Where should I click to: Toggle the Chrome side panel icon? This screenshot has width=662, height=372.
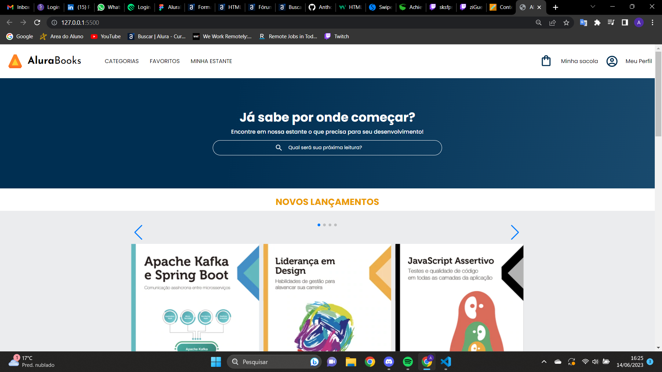click(x=625, y=22)
